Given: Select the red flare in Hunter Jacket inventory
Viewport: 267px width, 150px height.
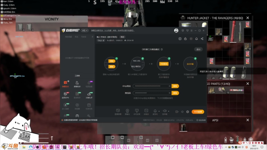Looking at the screenshot, I should (x=233, y=32).
